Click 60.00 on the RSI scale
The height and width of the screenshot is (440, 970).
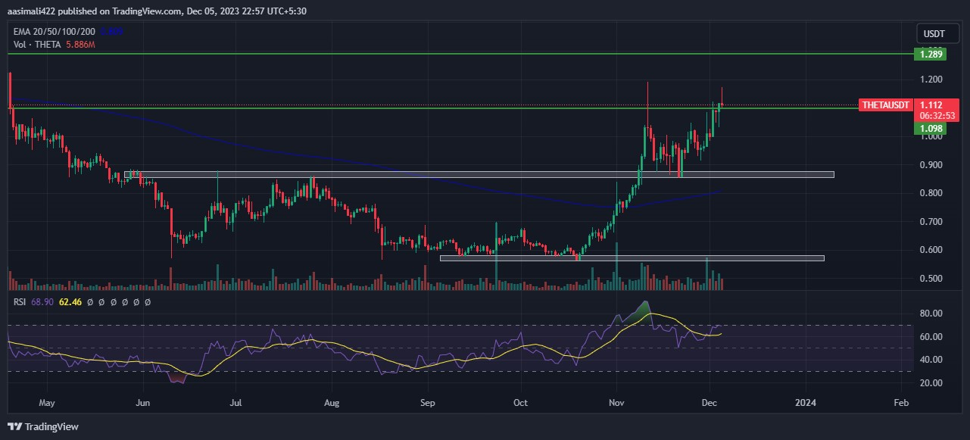tap(931, 337)
